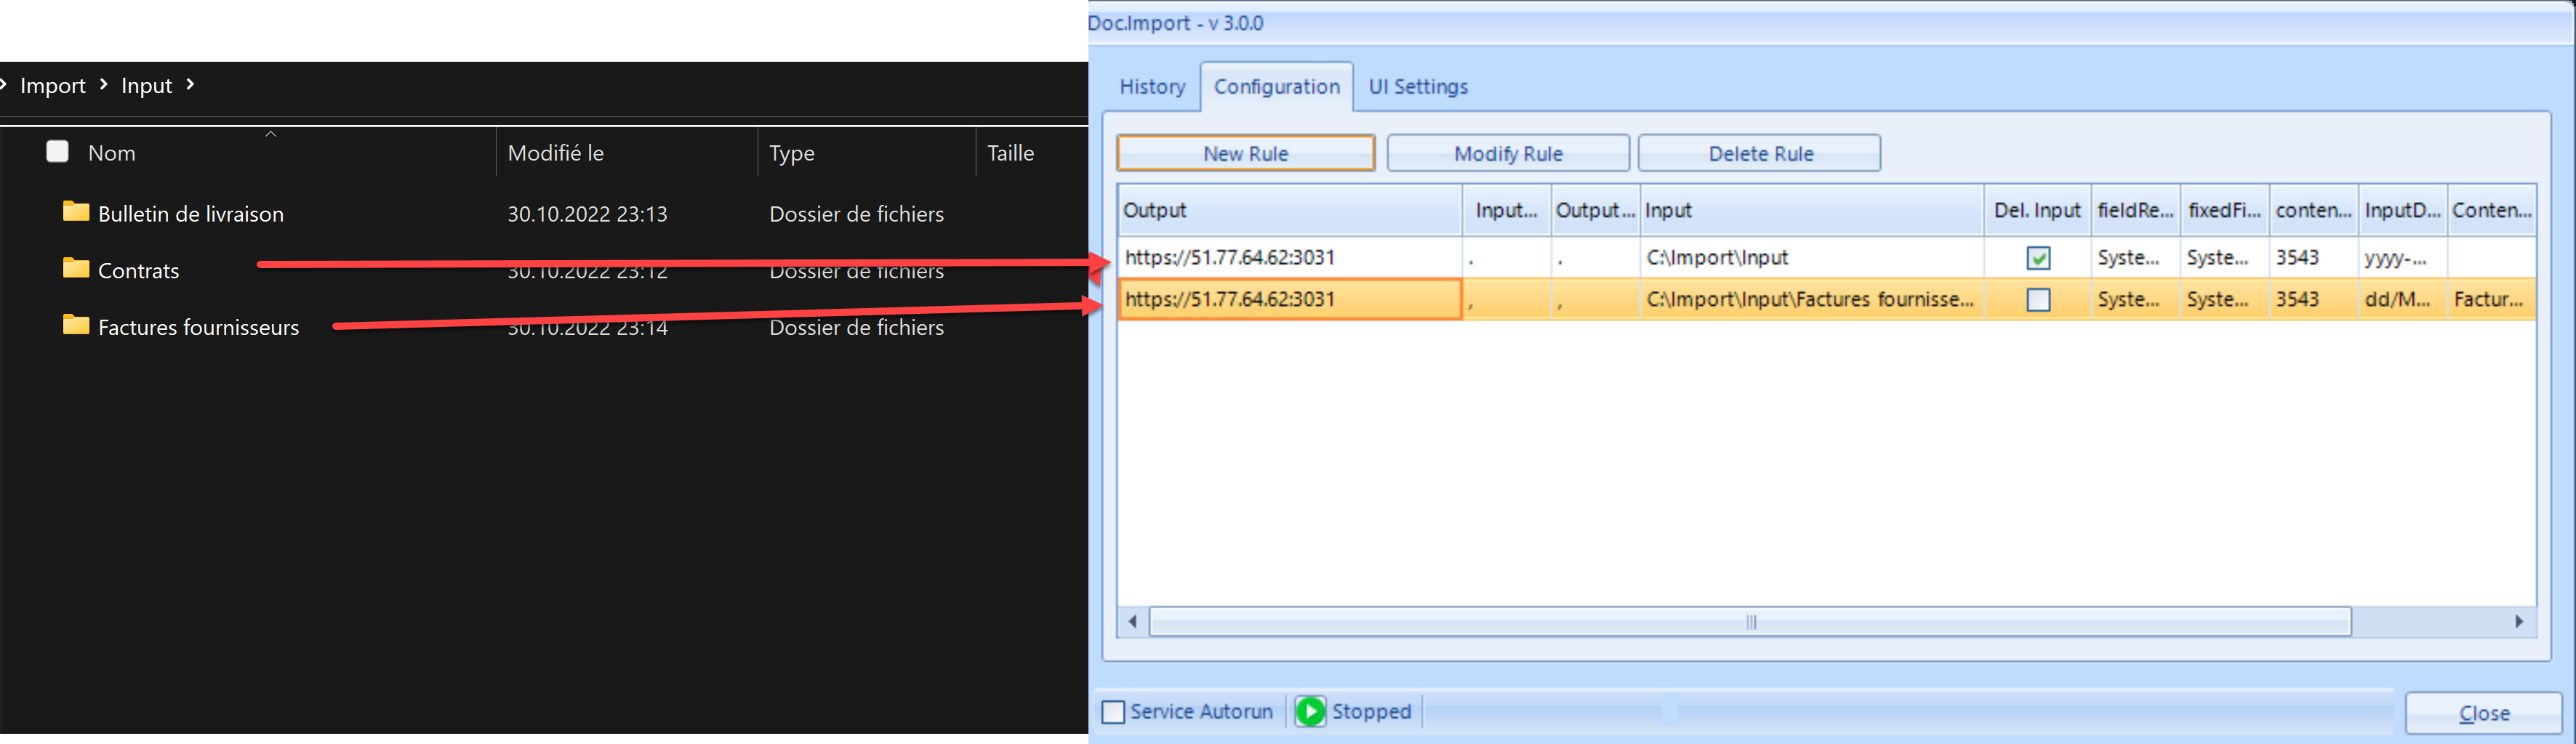Click the Stopped status label
This screenshot has width=2576, height=744.
[1371, 712]
